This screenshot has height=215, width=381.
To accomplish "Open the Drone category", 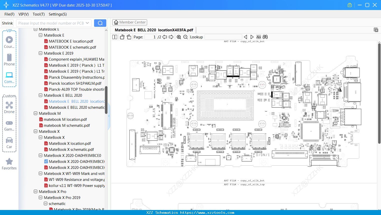I will click(x=9, y=107).
